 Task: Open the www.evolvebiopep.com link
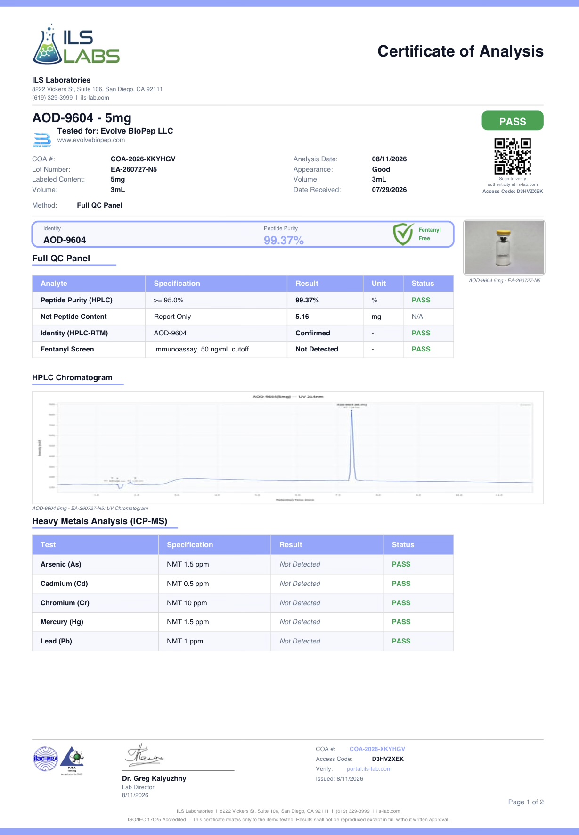91,140
